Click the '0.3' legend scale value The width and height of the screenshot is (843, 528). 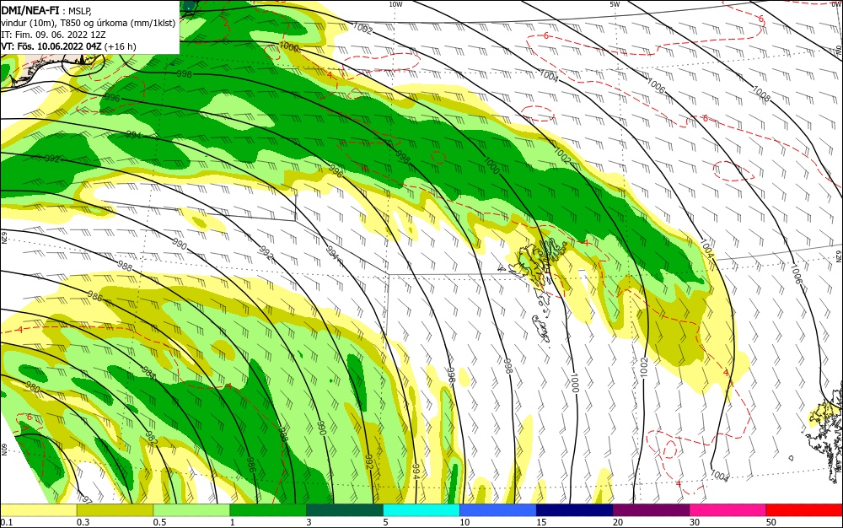click(83, 522)
